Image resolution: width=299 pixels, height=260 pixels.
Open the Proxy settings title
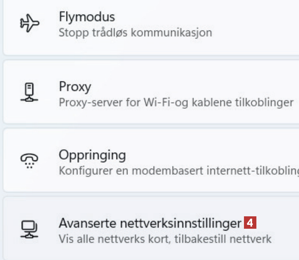coord(75,86)
